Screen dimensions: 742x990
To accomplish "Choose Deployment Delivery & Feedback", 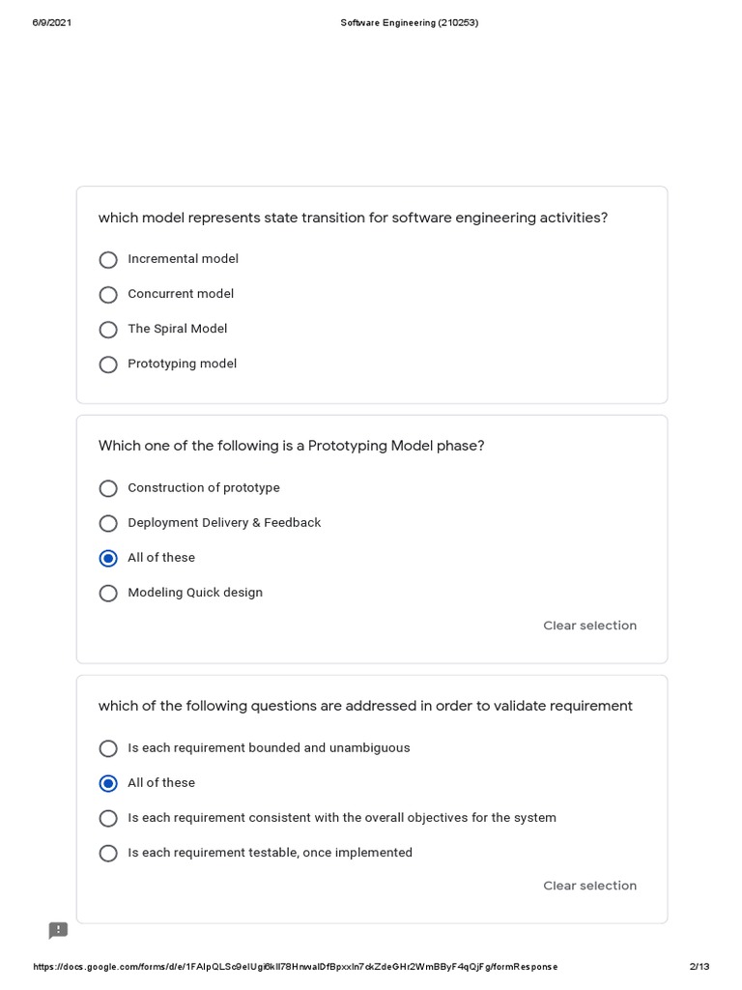I will click(x=108, y=523).
